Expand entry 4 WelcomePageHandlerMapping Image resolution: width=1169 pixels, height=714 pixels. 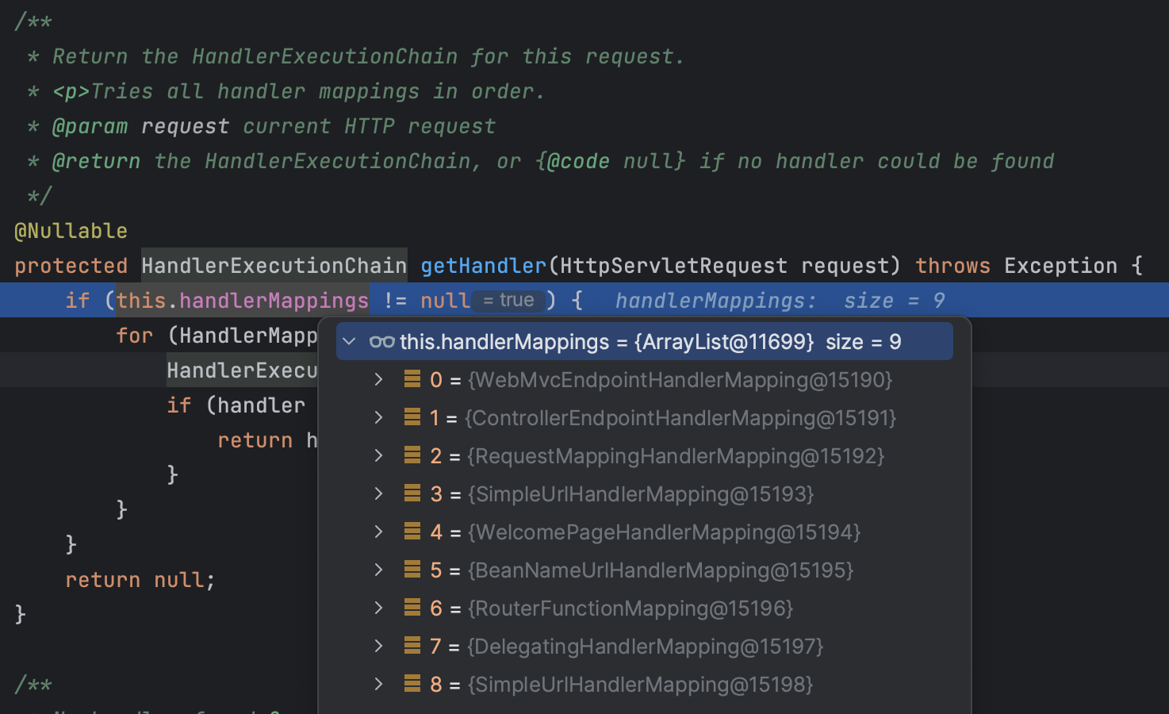[x=378, y=532]
